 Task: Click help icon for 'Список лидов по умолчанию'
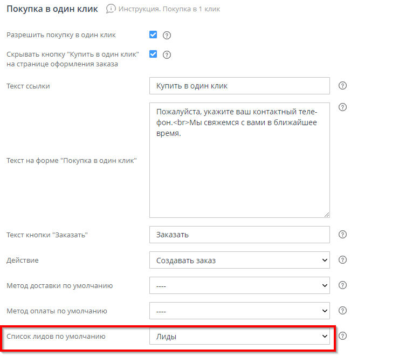pyautogui.click(x=342, y=335)
